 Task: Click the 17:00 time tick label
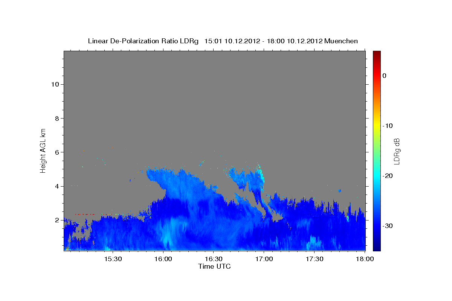point(264,259)
